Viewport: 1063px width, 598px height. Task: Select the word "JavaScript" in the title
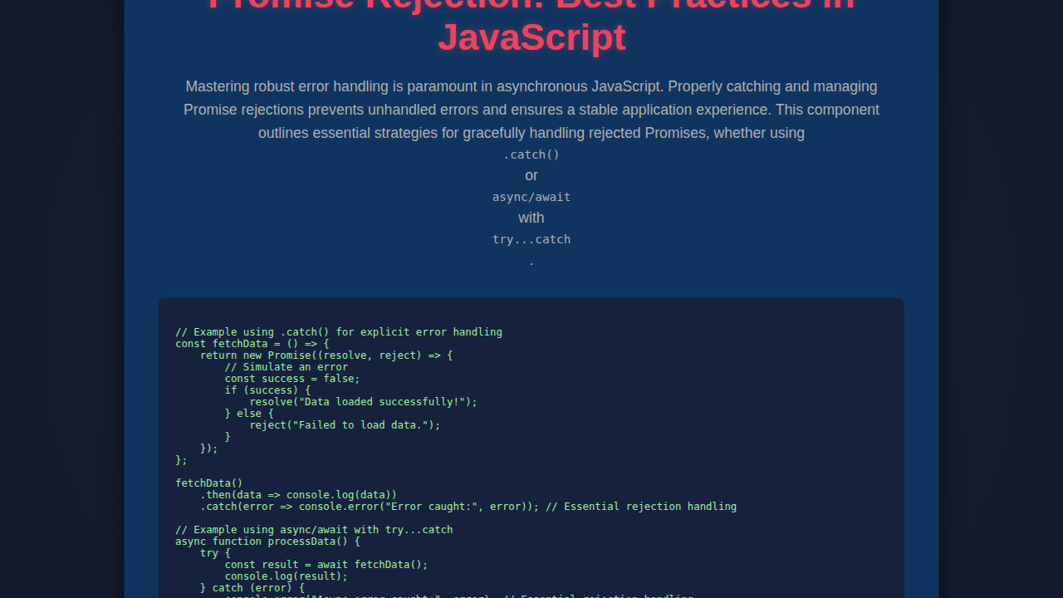pos(531,37)
